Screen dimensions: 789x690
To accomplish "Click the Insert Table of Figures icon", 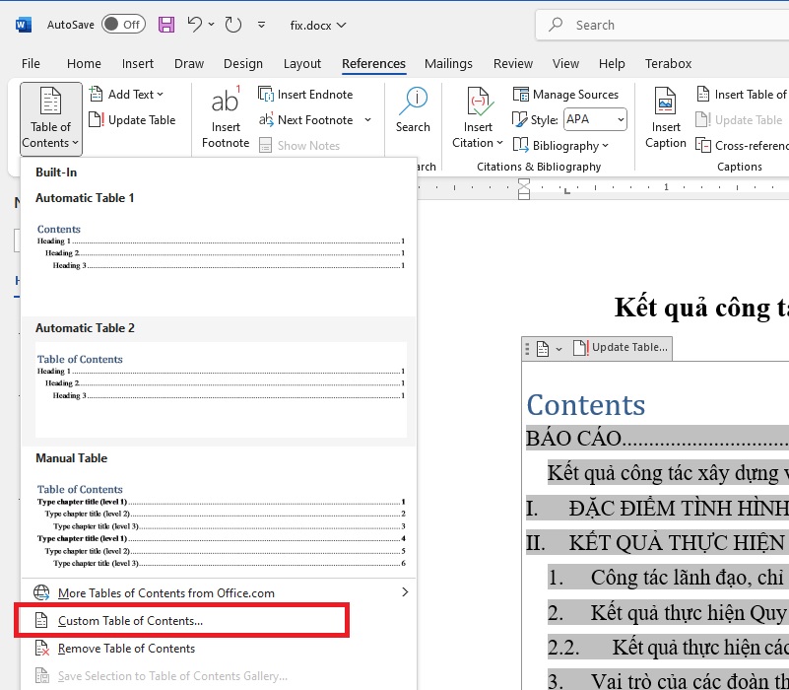I will 703,94.
